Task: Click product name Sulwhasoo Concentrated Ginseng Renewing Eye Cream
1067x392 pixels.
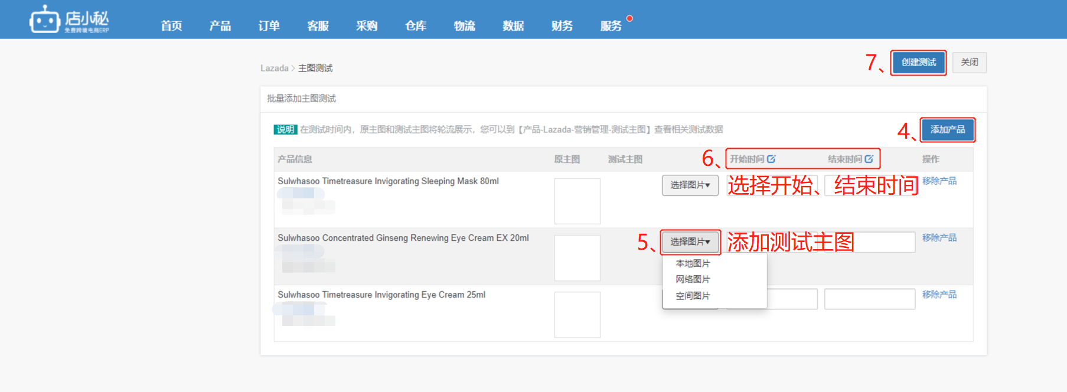Action: 403,238
